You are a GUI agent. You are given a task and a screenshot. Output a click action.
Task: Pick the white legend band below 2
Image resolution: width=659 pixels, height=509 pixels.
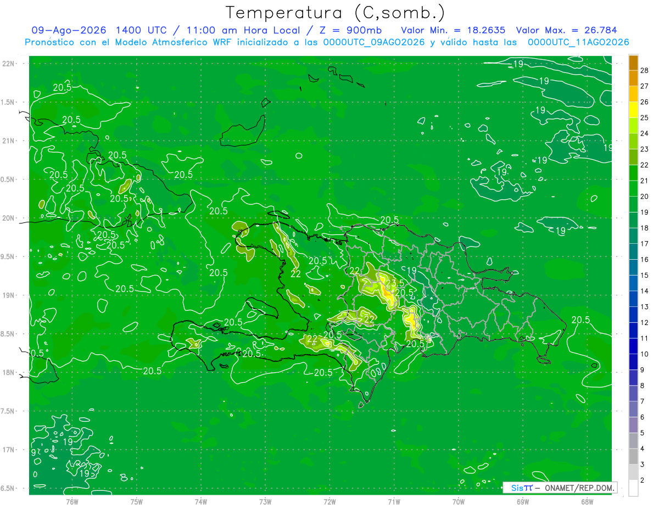[633, 488]
